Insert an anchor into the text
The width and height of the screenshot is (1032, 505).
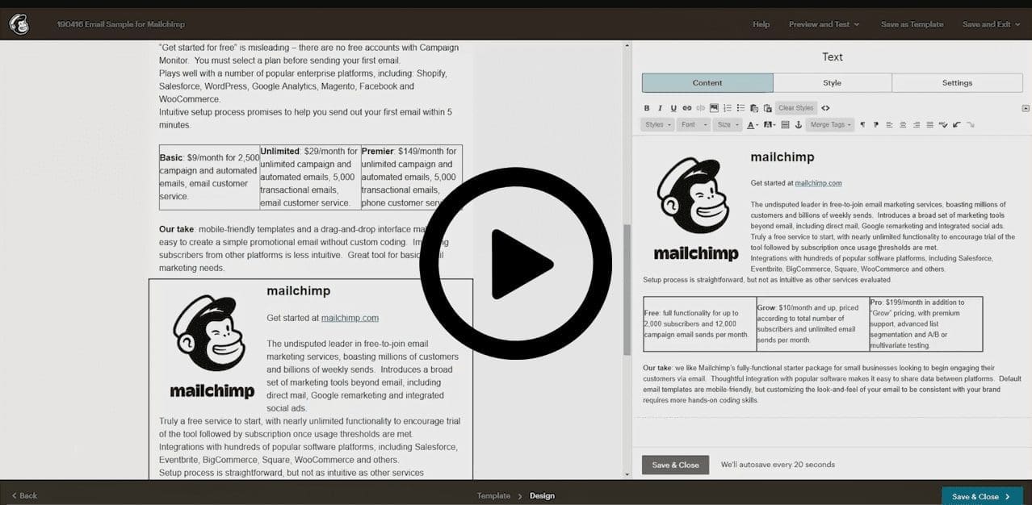[x=799, y=124]
